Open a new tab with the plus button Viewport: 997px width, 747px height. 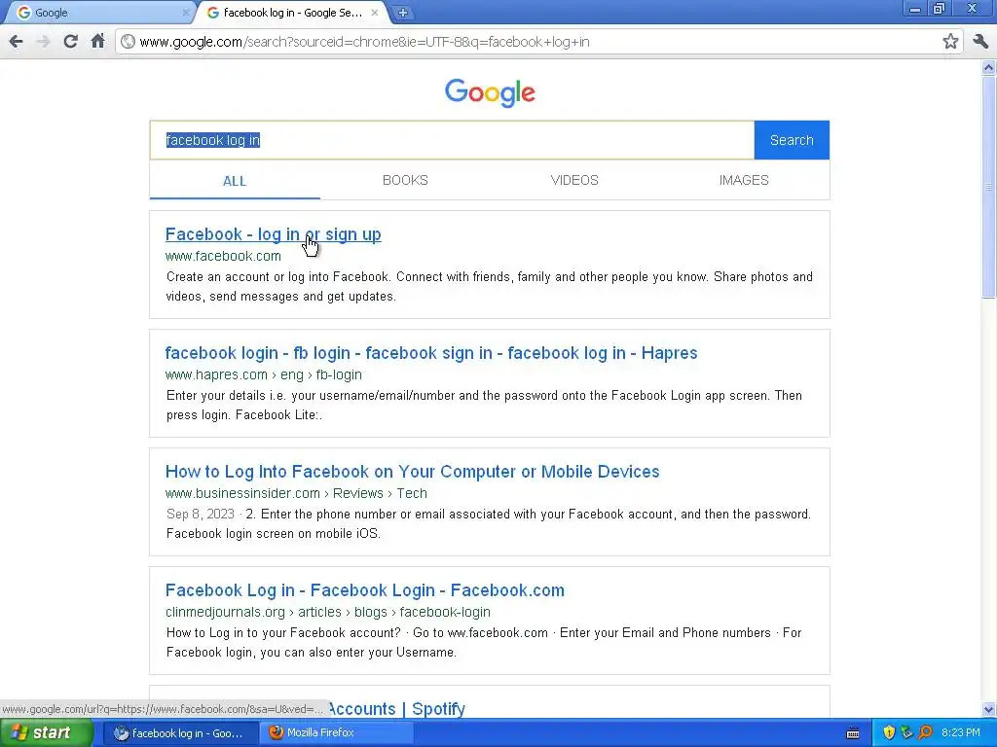tap(402, 12)
